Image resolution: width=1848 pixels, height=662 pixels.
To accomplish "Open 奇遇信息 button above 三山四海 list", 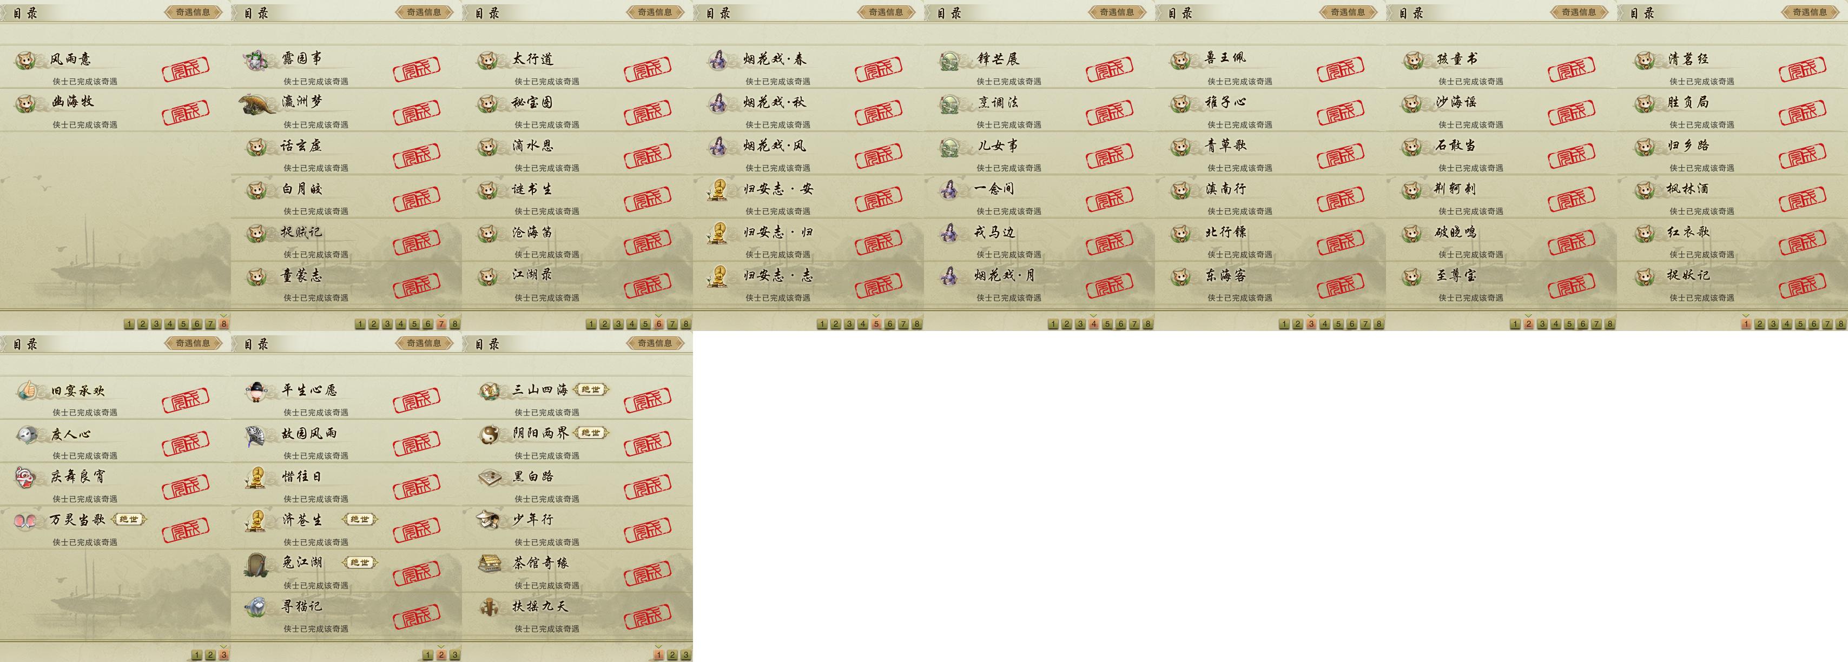I will click(x=654, y=343).
